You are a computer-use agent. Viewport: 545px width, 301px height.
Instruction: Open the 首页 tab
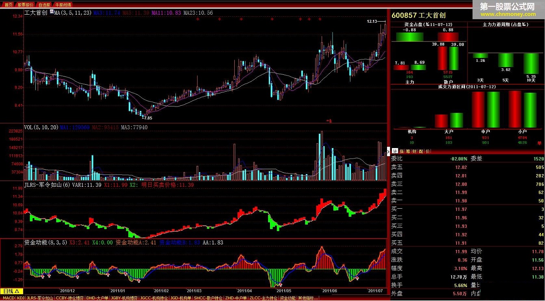point(9,4)
